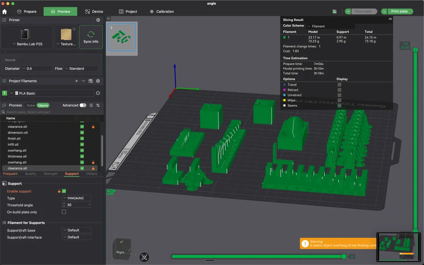Screen dimensions: 424x265
Task: Select Global process scope
Action: tap(31, 105)
